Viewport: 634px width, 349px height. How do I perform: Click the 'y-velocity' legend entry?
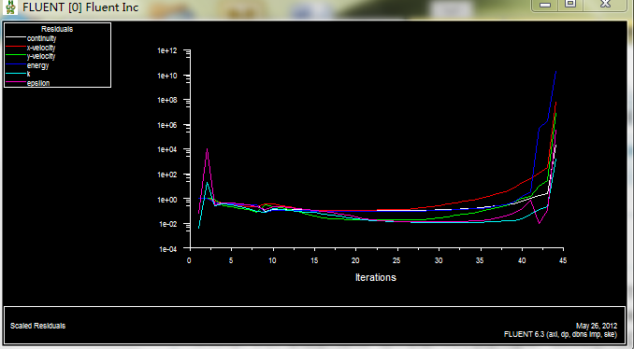pyautogui.click(x=41, y=57)
